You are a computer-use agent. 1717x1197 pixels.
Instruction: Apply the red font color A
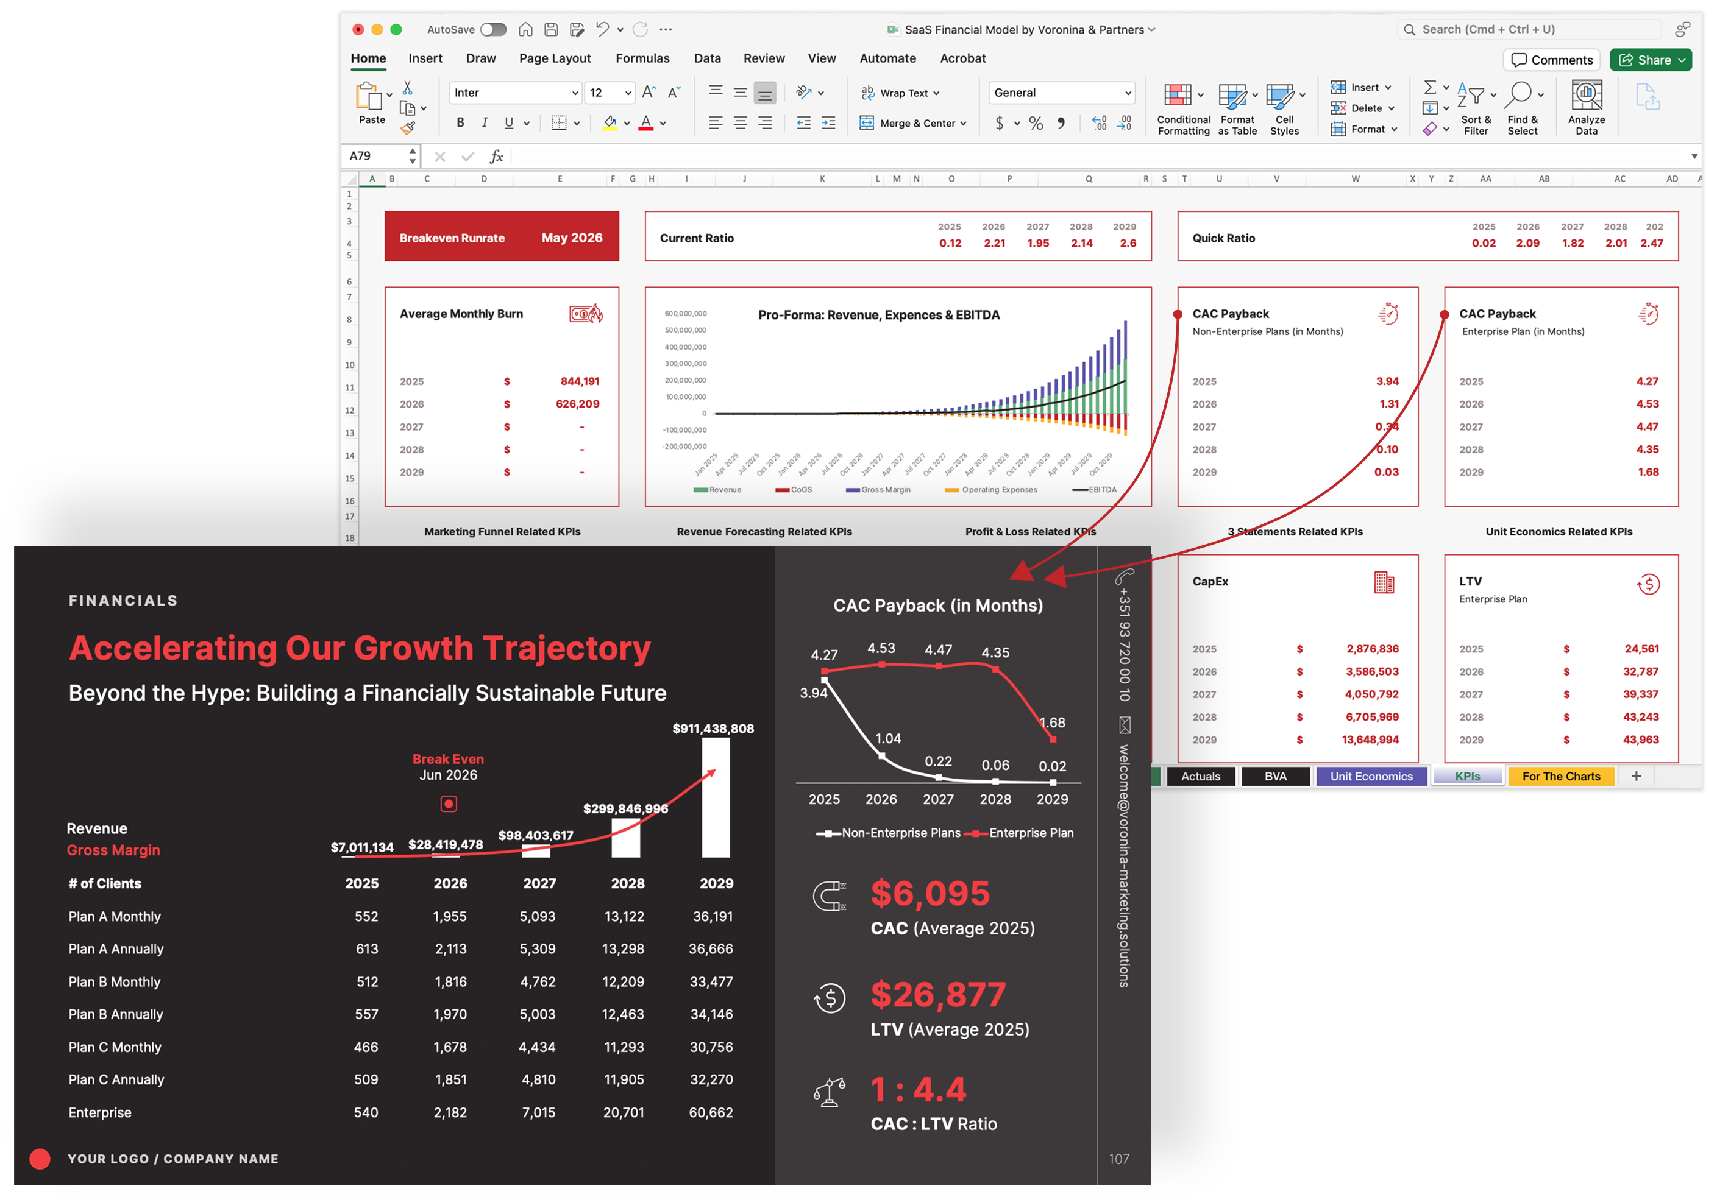tap(646, 122)
